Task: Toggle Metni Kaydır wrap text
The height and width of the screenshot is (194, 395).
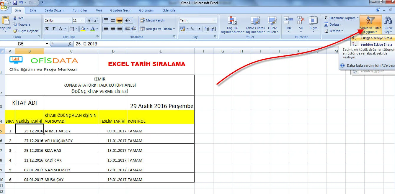Action: click(x=152, y=20)
